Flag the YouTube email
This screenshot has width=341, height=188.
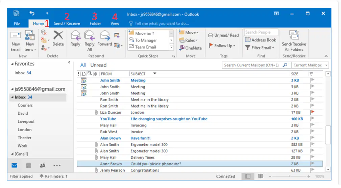(x=313, y=119)
